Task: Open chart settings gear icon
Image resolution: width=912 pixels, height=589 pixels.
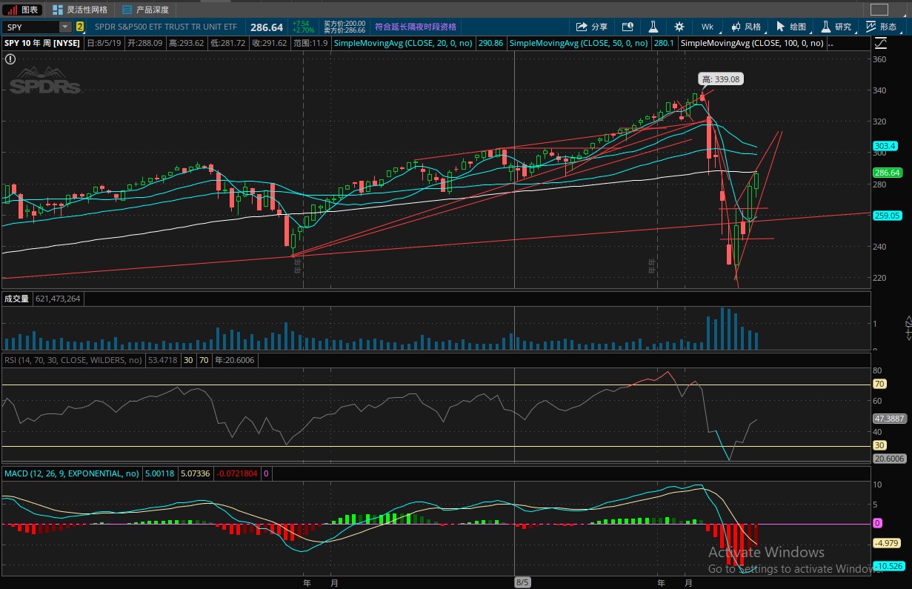Action: coord(679,27)
